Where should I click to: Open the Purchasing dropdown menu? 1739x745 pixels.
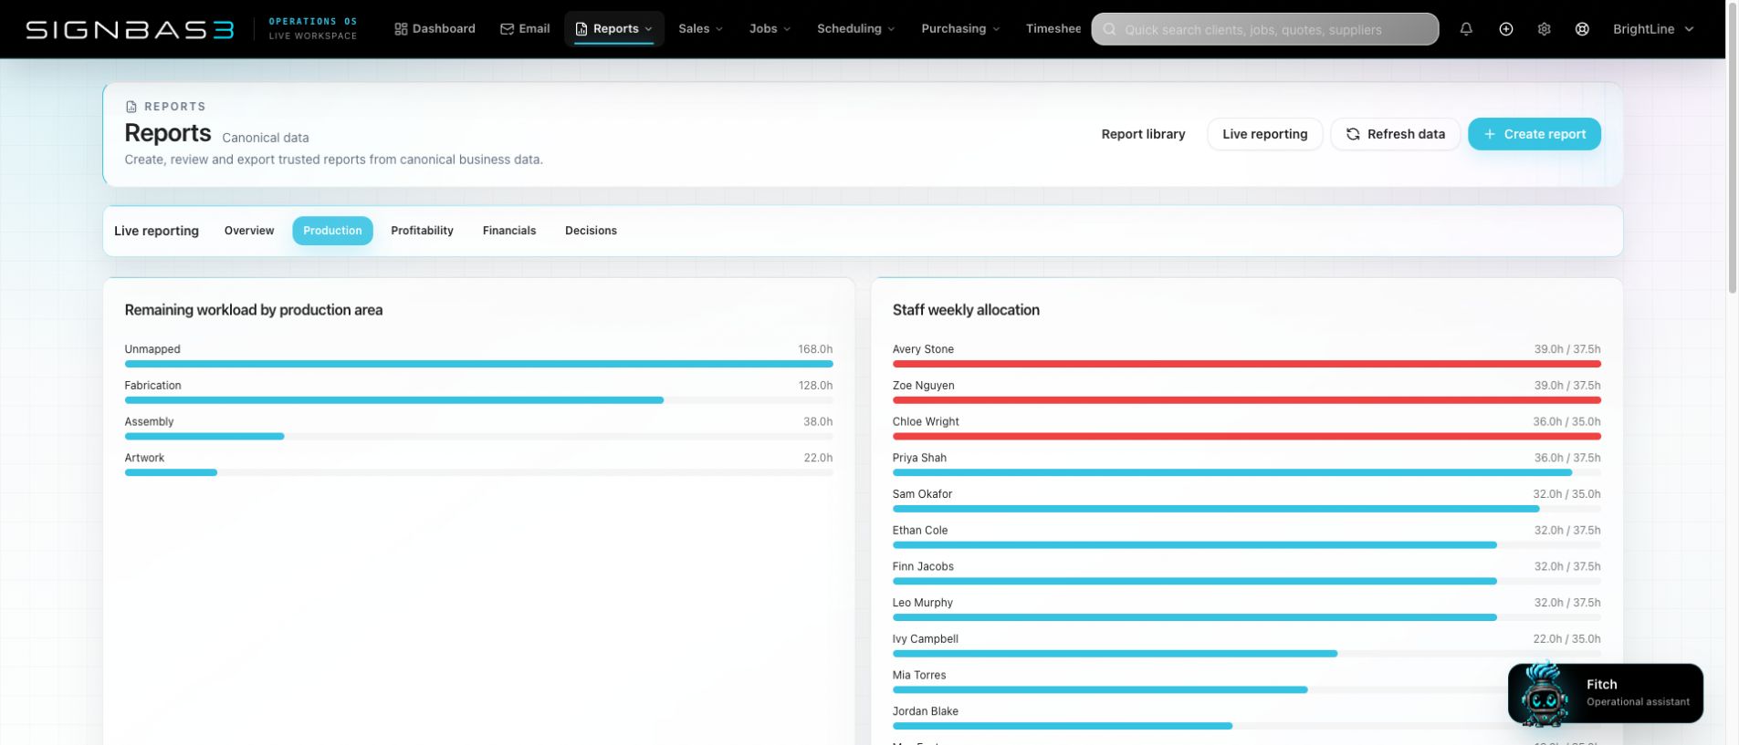coord(960,29)
